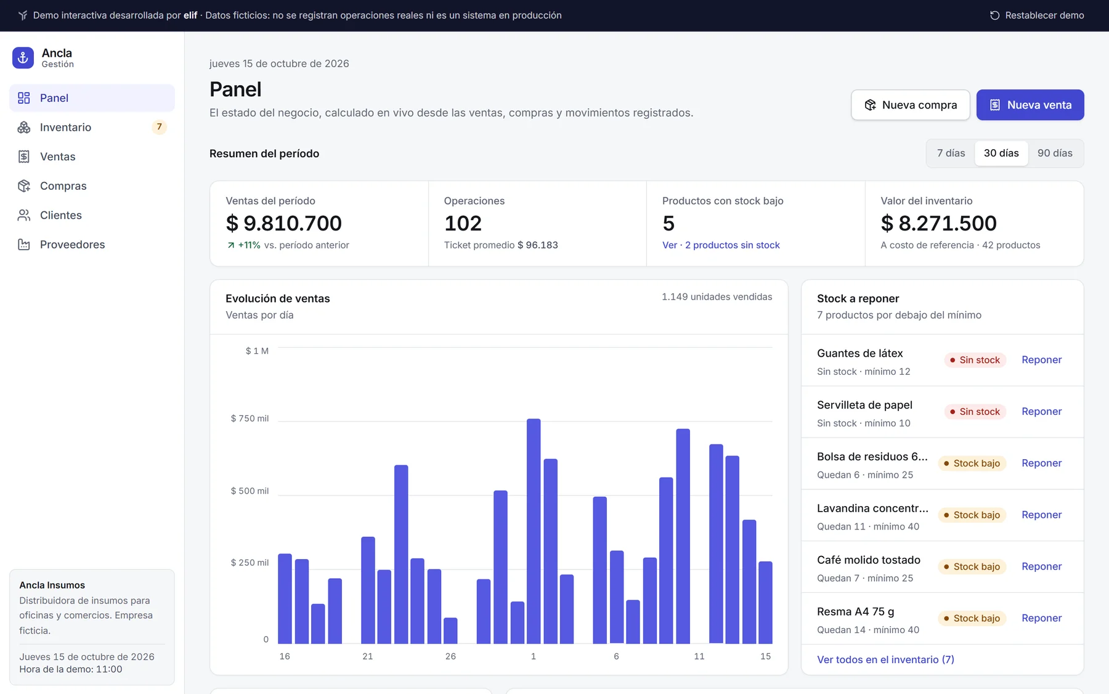Click the upward trend arrow beside +11%

click(x=231, y=245)
